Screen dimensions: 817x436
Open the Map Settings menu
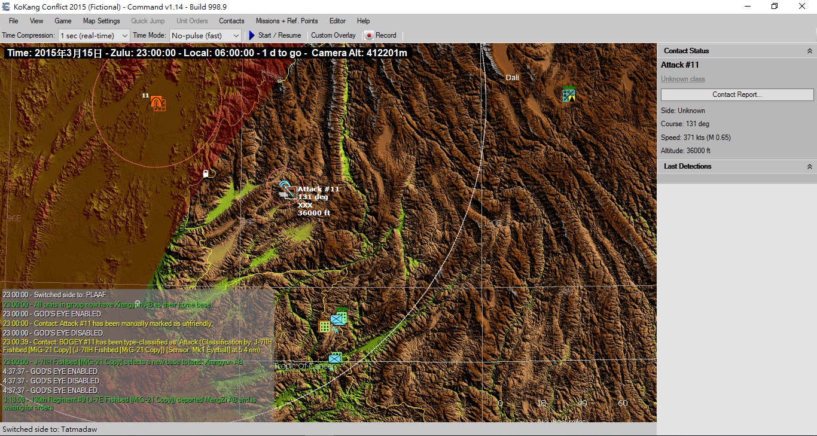102,21
